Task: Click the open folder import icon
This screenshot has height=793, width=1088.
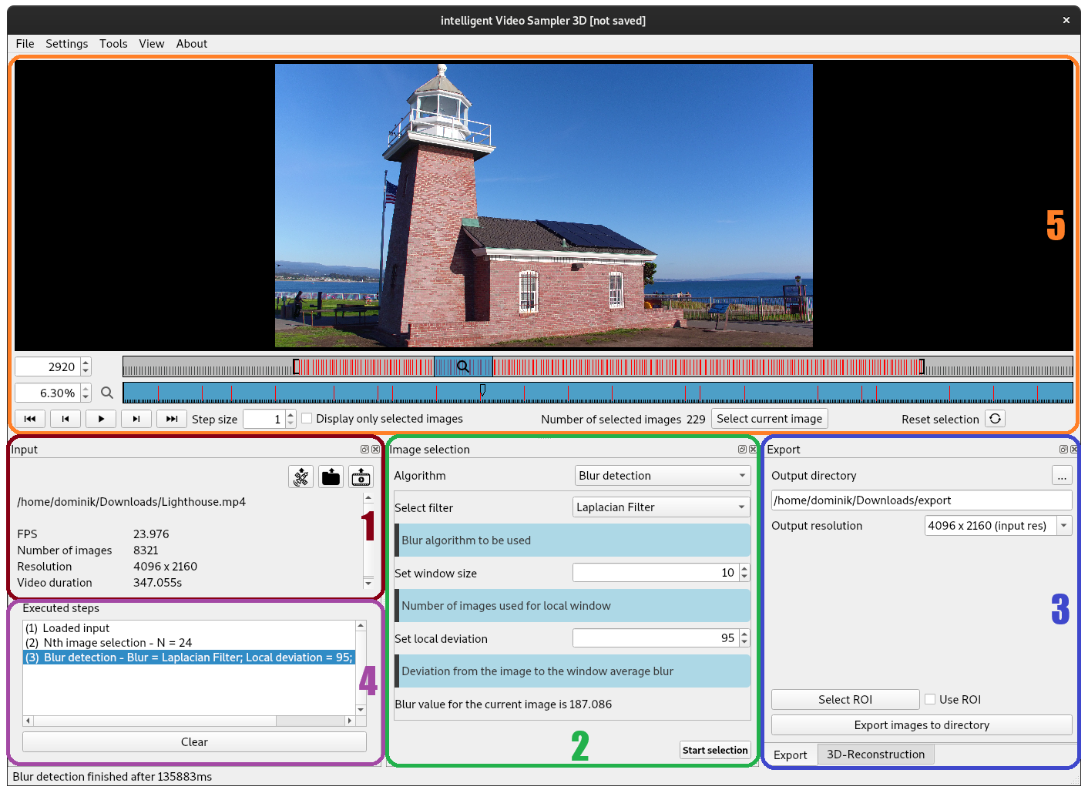Action: 331,477
